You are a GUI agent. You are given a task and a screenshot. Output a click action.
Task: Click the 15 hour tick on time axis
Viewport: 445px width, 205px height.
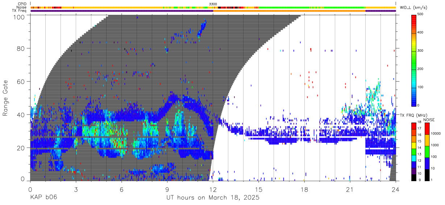(259, 189)
